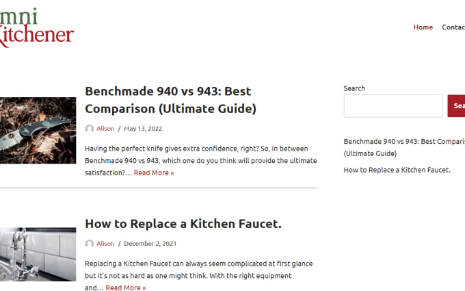
Task: Click Alison's avatar icon on faucet post
Action: click(90, 244)
